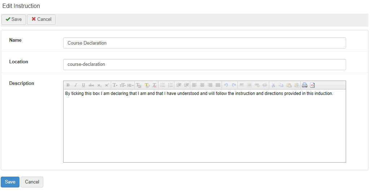Click the Cancel button with red X

[41, 19]
